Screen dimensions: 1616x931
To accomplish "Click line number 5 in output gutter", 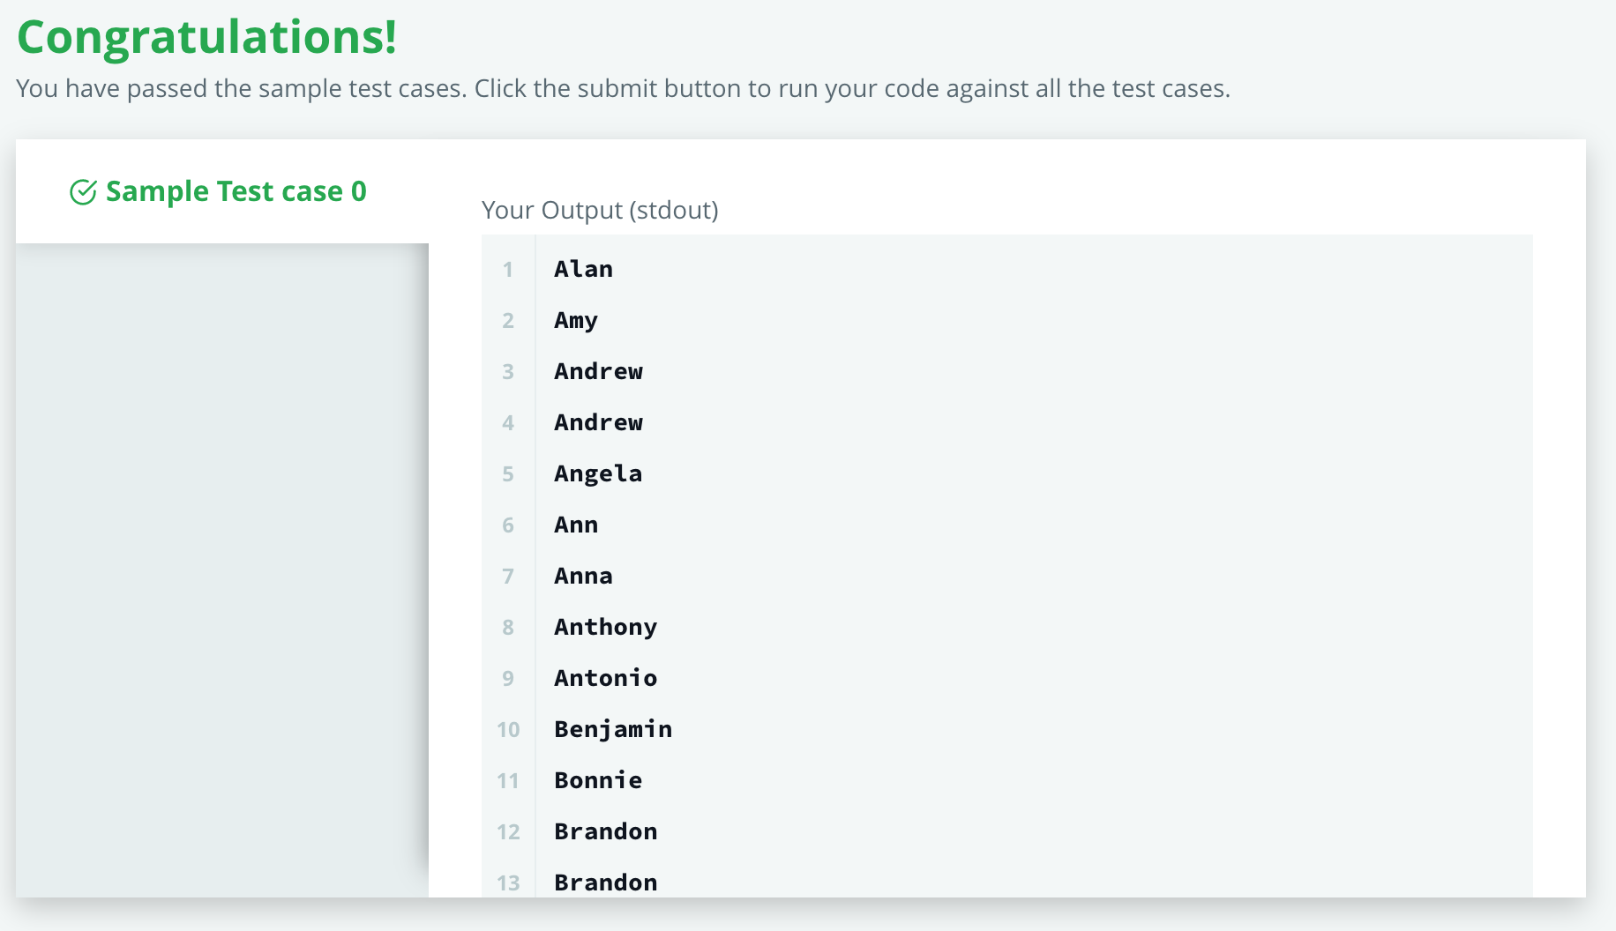I will 508,474.
